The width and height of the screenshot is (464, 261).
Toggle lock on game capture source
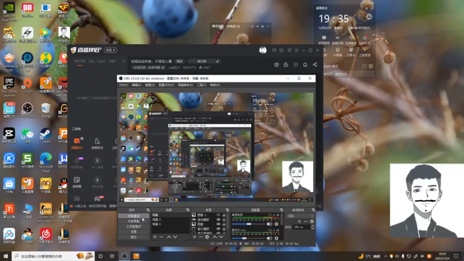tap(224, 220)
